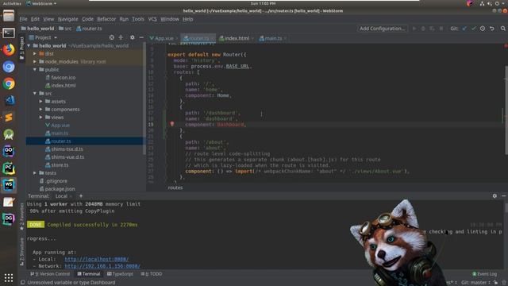Screen dimensions: 508x286
Task: Expand the views folder
Action: point(40,117)
